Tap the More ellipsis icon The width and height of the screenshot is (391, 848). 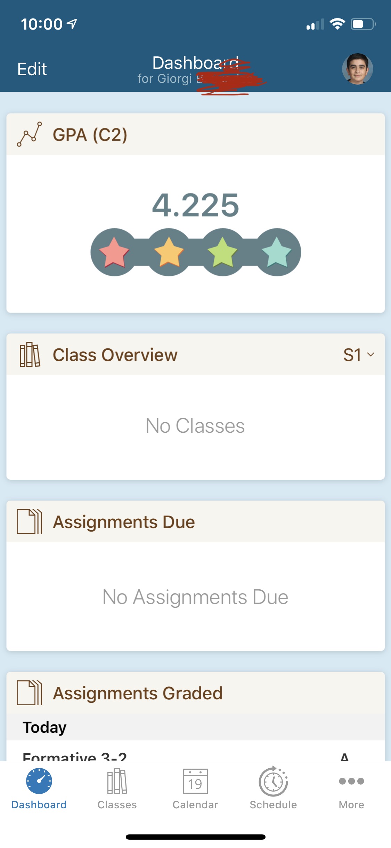coord(351,781)
